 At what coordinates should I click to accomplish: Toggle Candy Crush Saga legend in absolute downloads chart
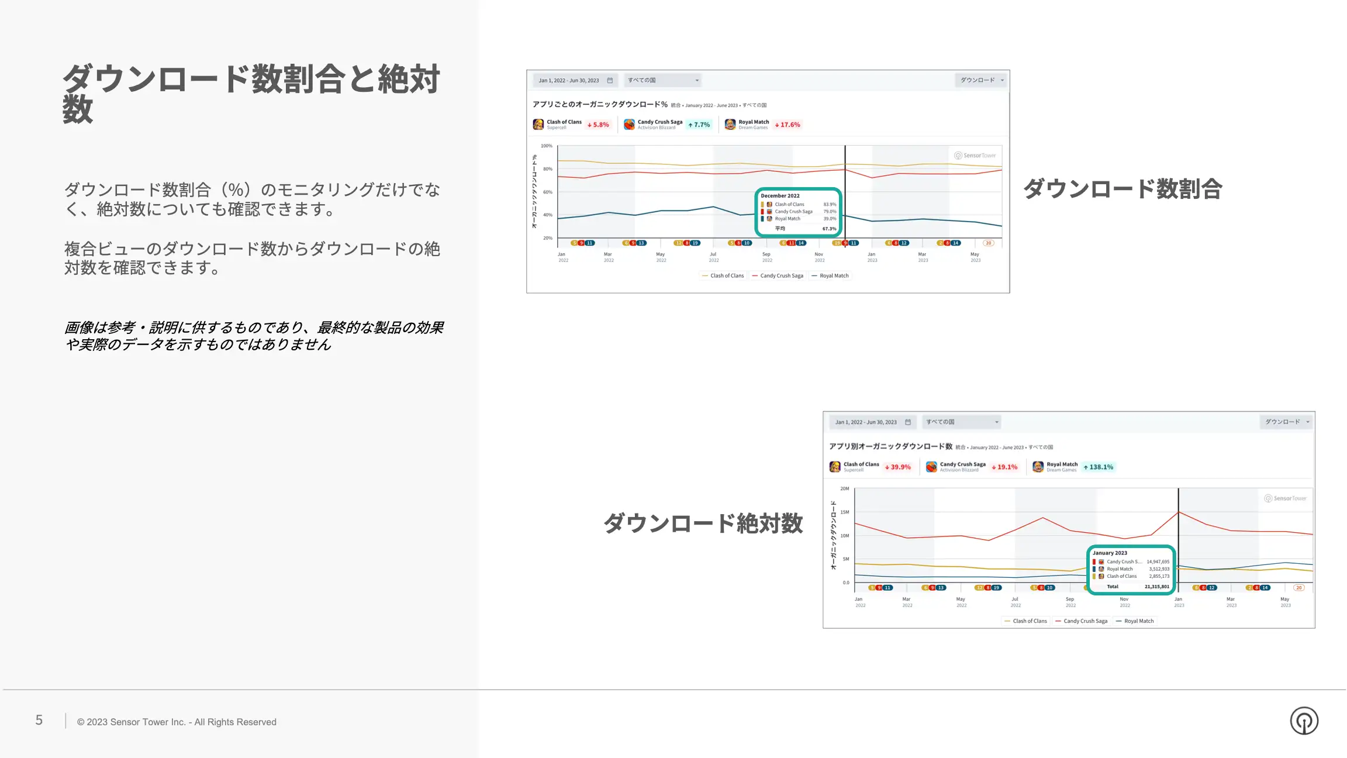[x=1082, y=621]
